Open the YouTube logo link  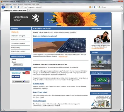coord(26,73)
